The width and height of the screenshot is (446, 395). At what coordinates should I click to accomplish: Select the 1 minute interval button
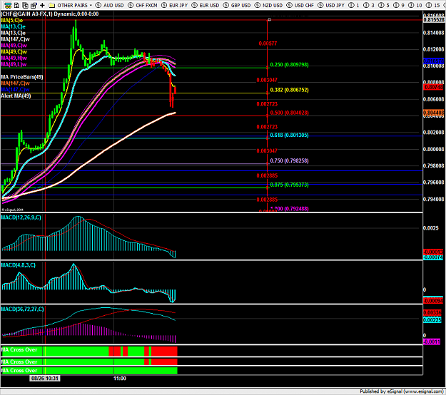tap(354, 5)
